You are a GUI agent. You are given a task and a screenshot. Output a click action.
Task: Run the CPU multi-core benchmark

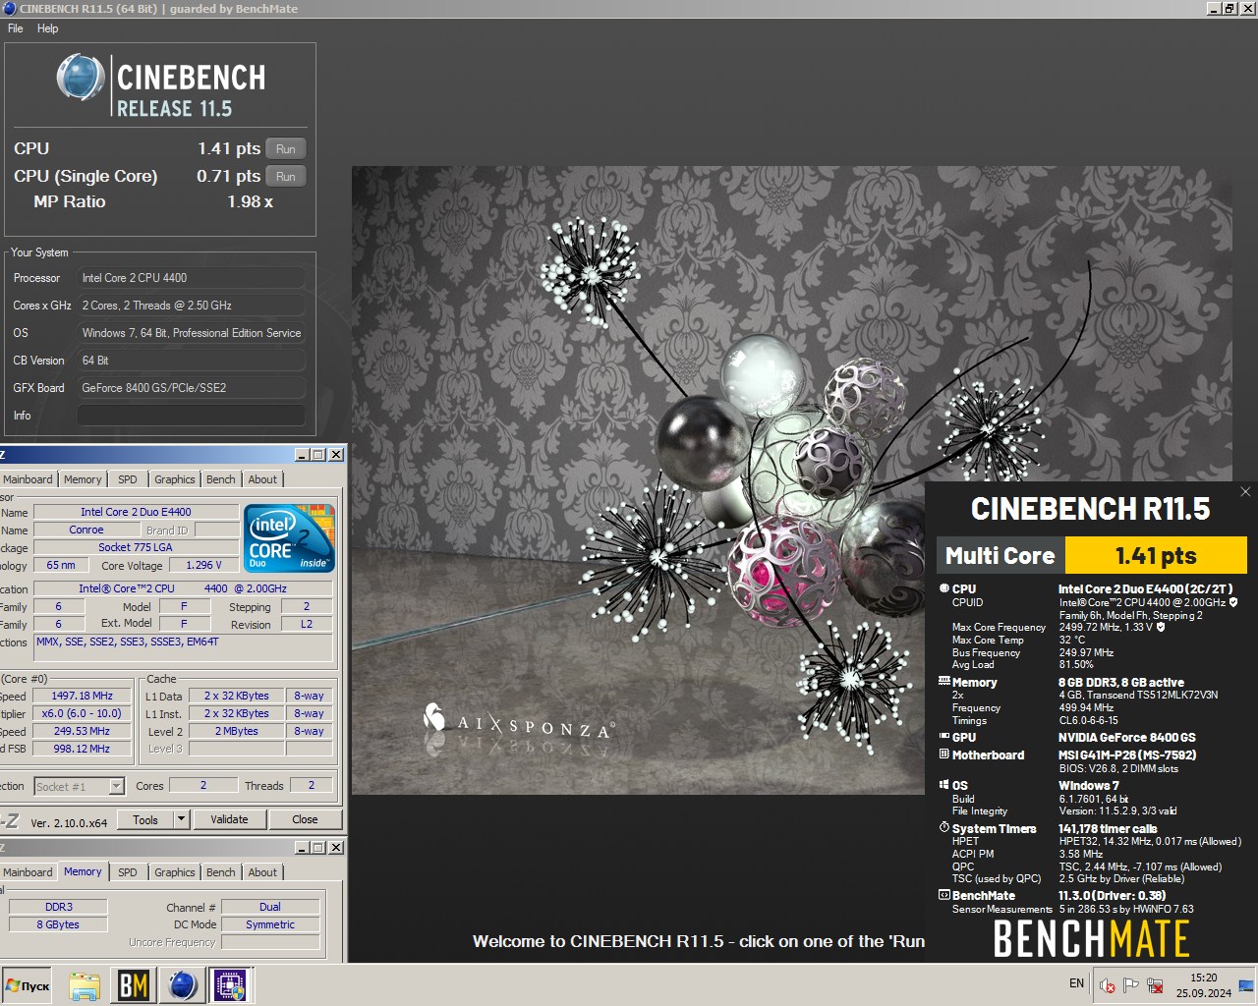(286, 149)
